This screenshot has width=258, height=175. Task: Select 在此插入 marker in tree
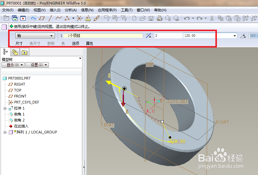pos(19,126)
